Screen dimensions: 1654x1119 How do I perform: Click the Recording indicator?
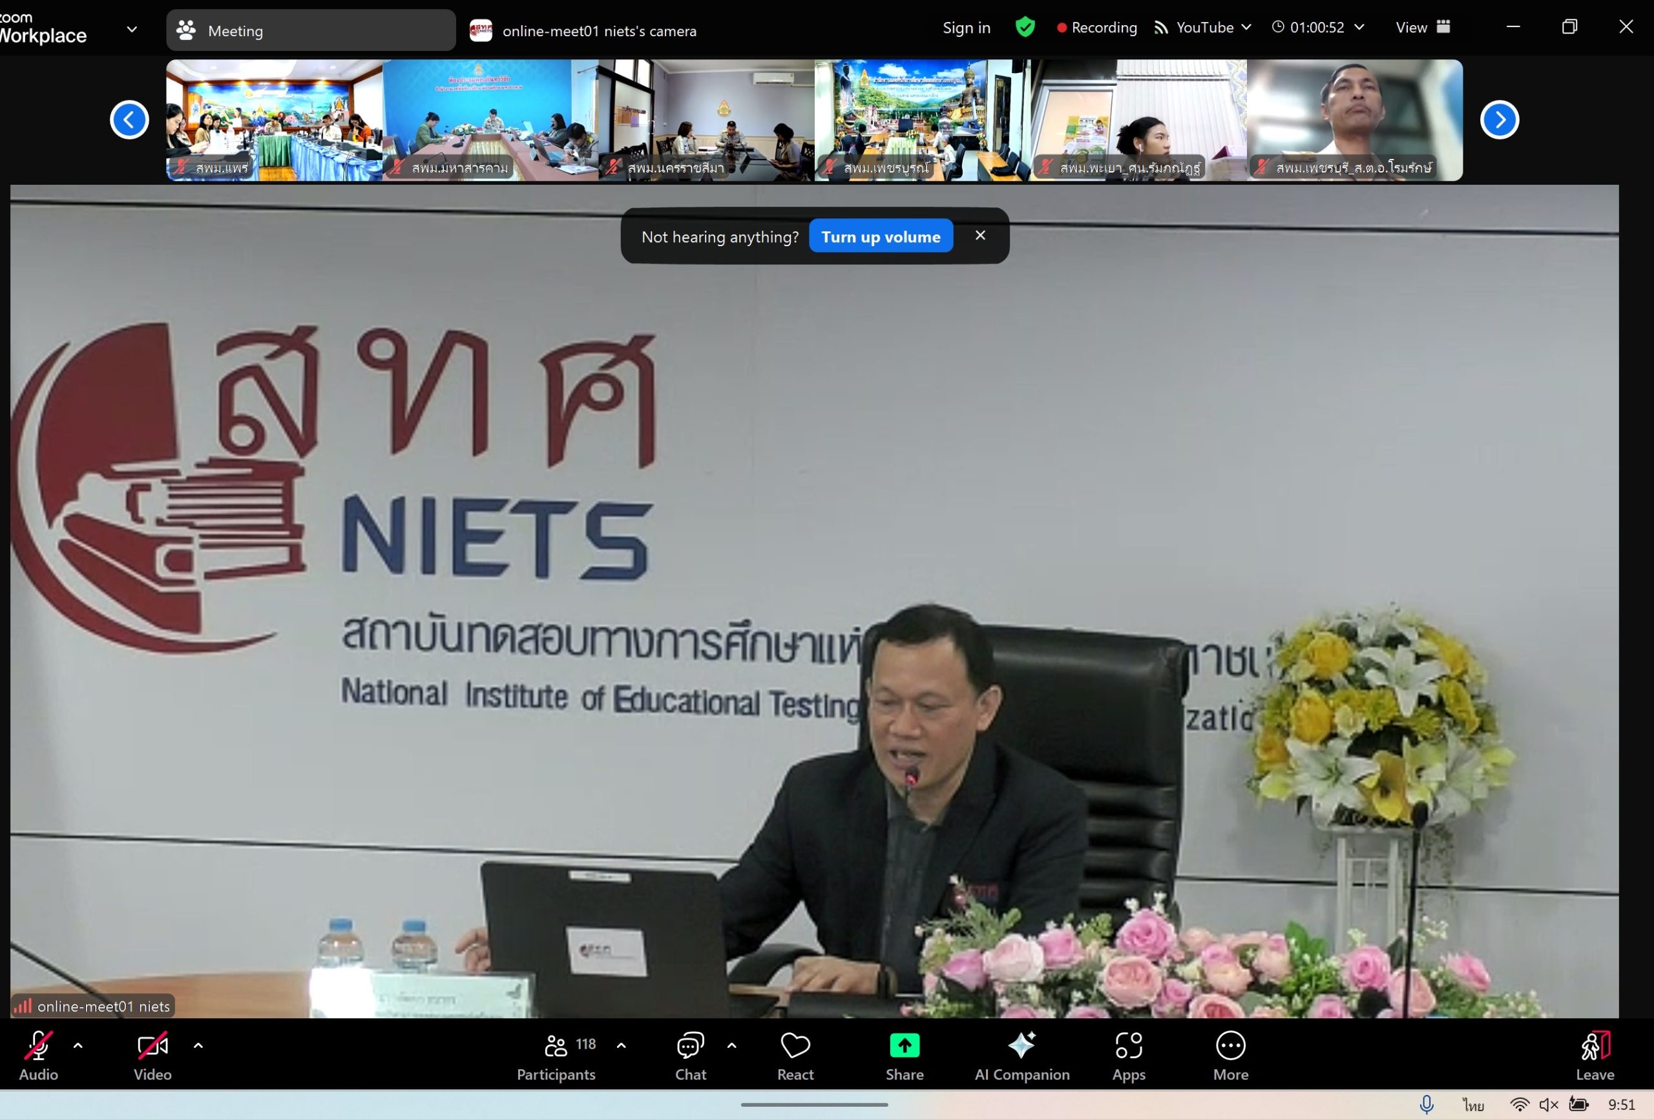point(1096,28)
